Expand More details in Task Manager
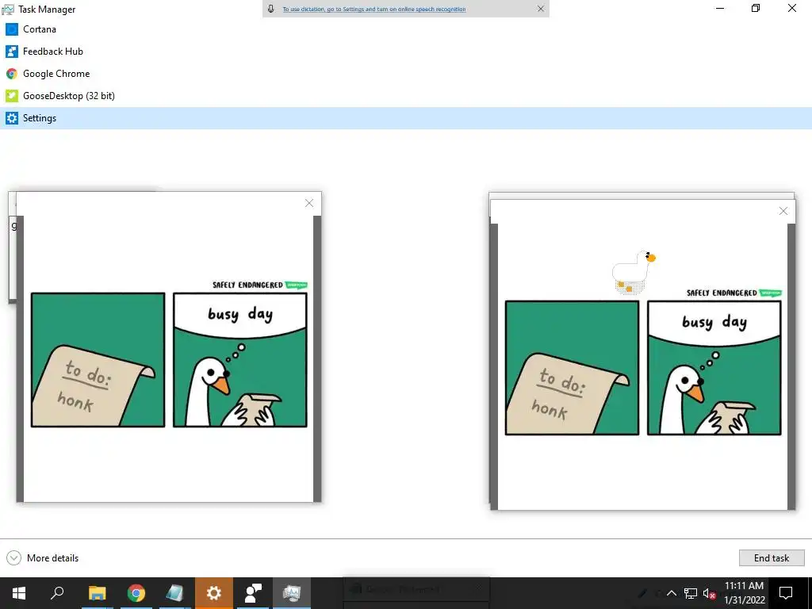Image resolution: width=812 pixels, height=609 pixels. (43, 557)
